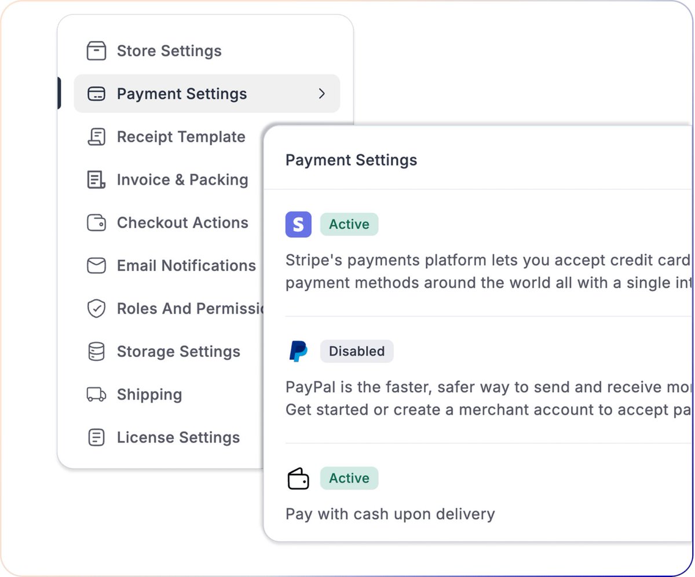
Task: Click the Stripe payments platform description
Action: click(489, 272)
